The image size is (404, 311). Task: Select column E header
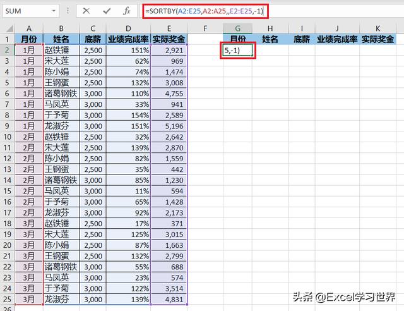(x=169, y=28)
